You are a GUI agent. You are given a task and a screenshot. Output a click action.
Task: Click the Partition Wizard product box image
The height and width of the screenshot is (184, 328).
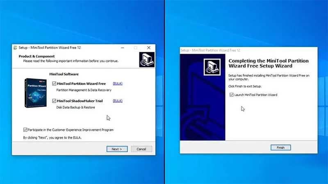click(36, 93)
